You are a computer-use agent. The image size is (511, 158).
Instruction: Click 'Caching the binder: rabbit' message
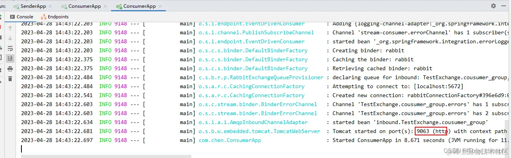(373, 59)
